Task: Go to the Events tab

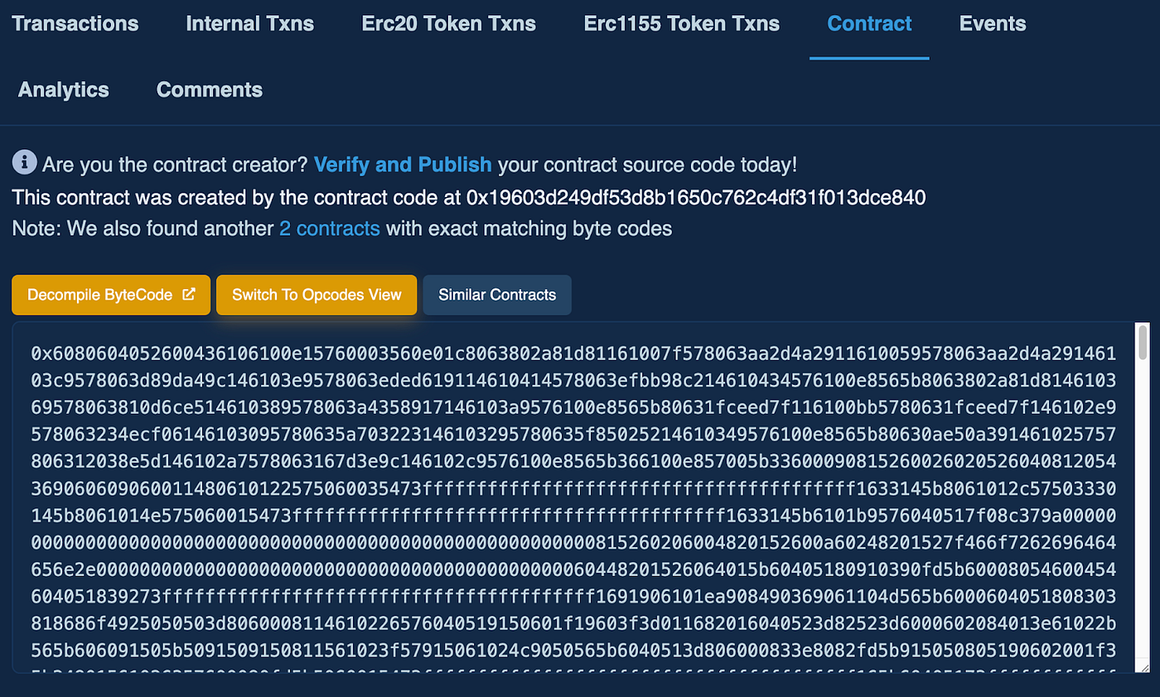Action: pyautogui.click(x=993, y=23)
